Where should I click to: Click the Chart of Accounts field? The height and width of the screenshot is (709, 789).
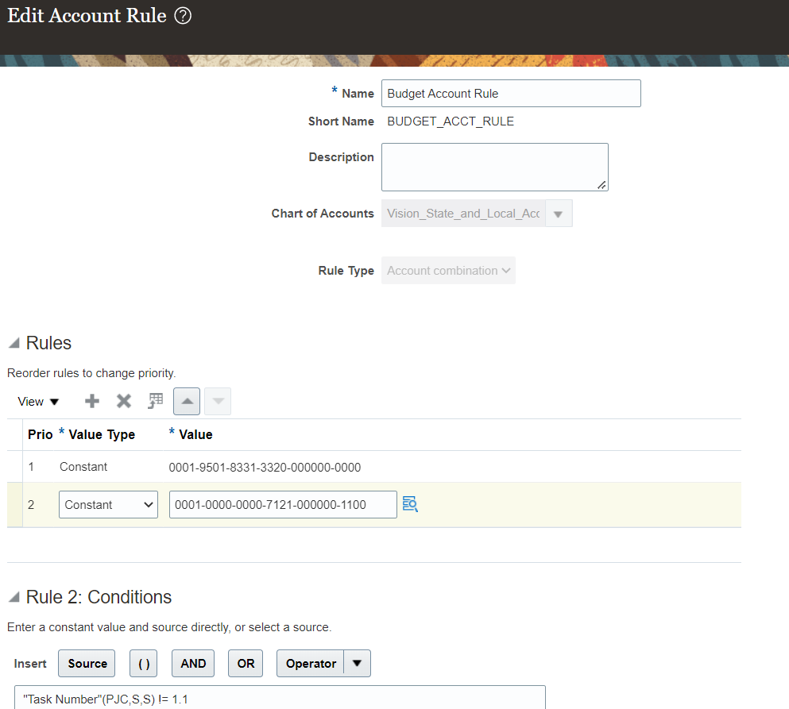click(463, 214)
